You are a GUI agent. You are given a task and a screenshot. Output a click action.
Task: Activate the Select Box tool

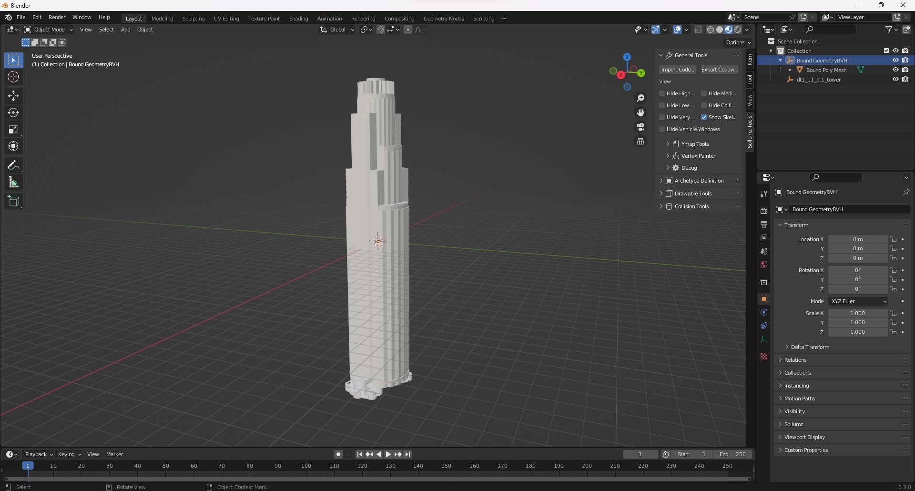point(13,60)
